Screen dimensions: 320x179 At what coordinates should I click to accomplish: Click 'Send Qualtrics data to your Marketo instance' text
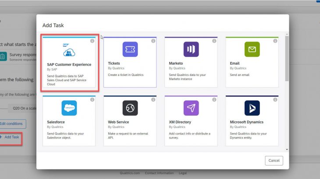click(187, 77)
